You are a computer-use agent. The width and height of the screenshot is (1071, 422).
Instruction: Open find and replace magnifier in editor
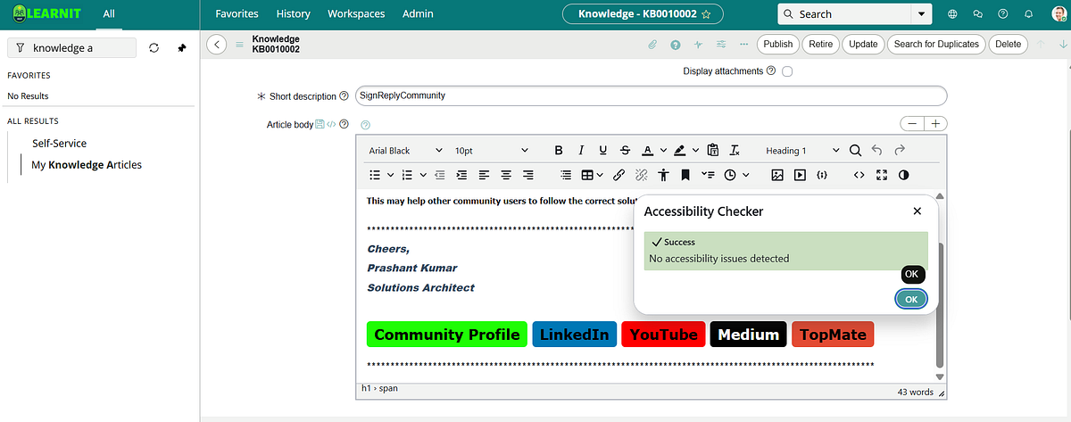point(855,151)
